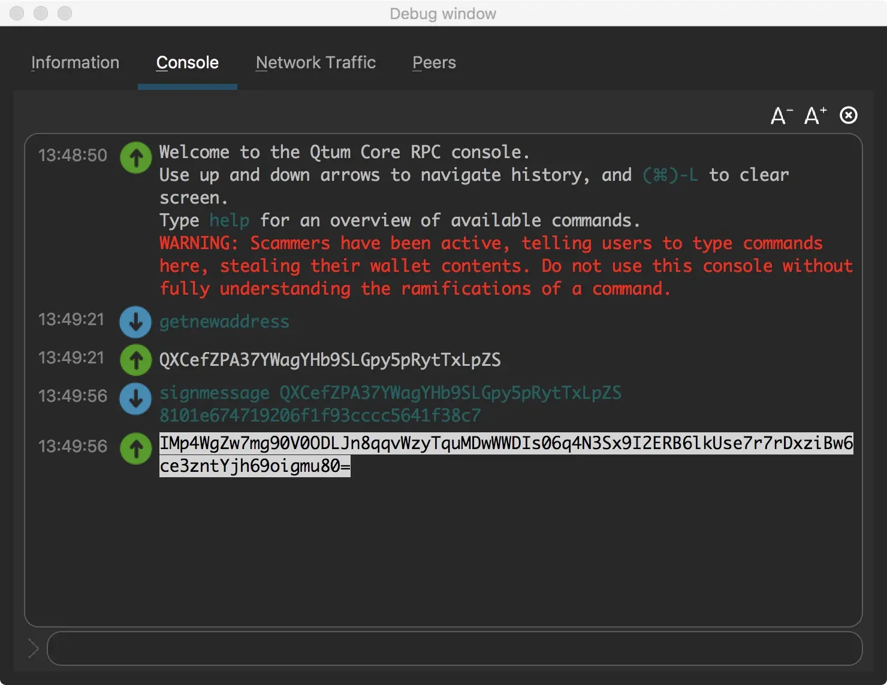Click the Debug window title bar text
Screen dimensions: 887x685
click(x=443, y=14)
